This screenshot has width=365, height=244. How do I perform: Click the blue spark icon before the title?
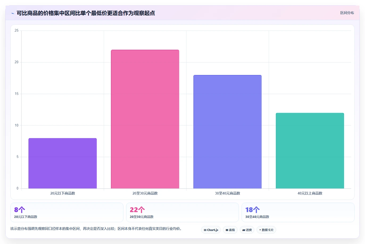pyautogui.click(x=13, y=13)
